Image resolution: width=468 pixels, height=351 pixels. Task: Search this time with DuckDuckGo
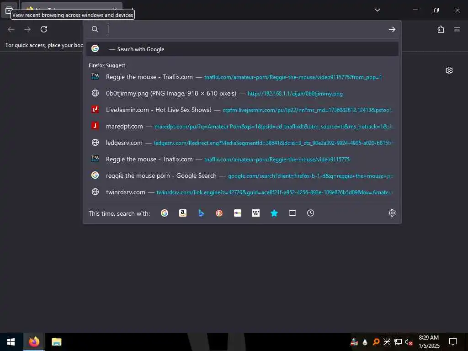click(x=219, y=213)
